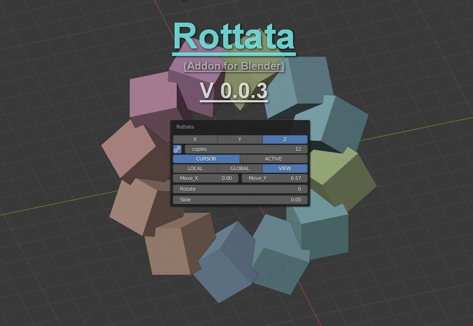Choose the CURSOR pivot option

click(206, 159)
